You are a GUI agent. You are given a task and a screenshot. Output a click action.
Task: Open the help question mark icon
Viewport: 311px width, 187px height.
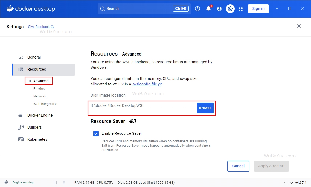click(x=197, y=9)
